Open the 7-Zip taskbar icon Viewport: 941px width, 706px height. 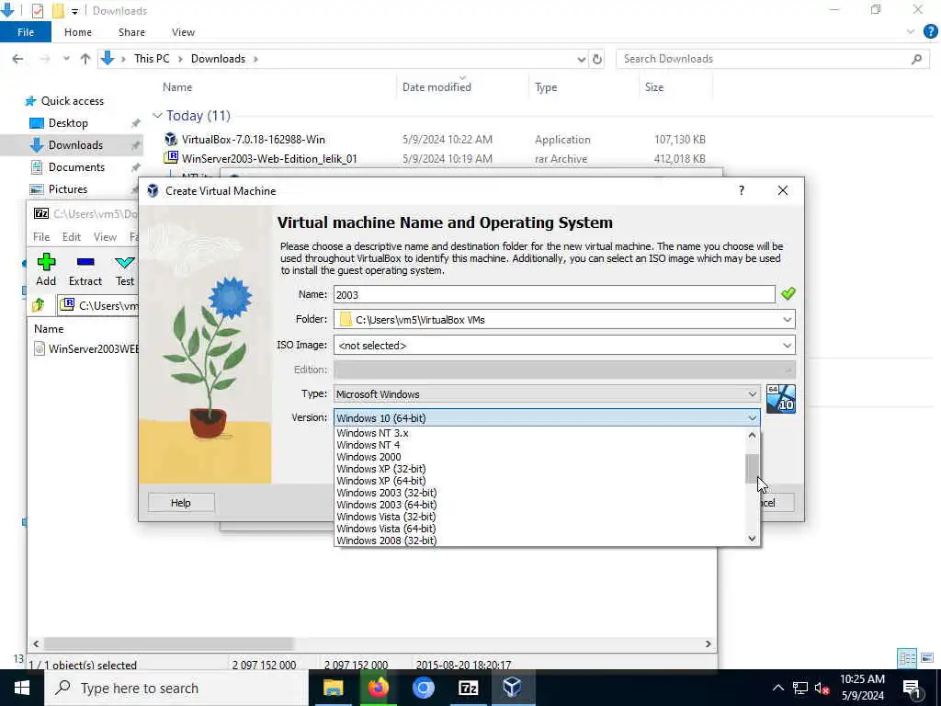[x=468, y=688]
